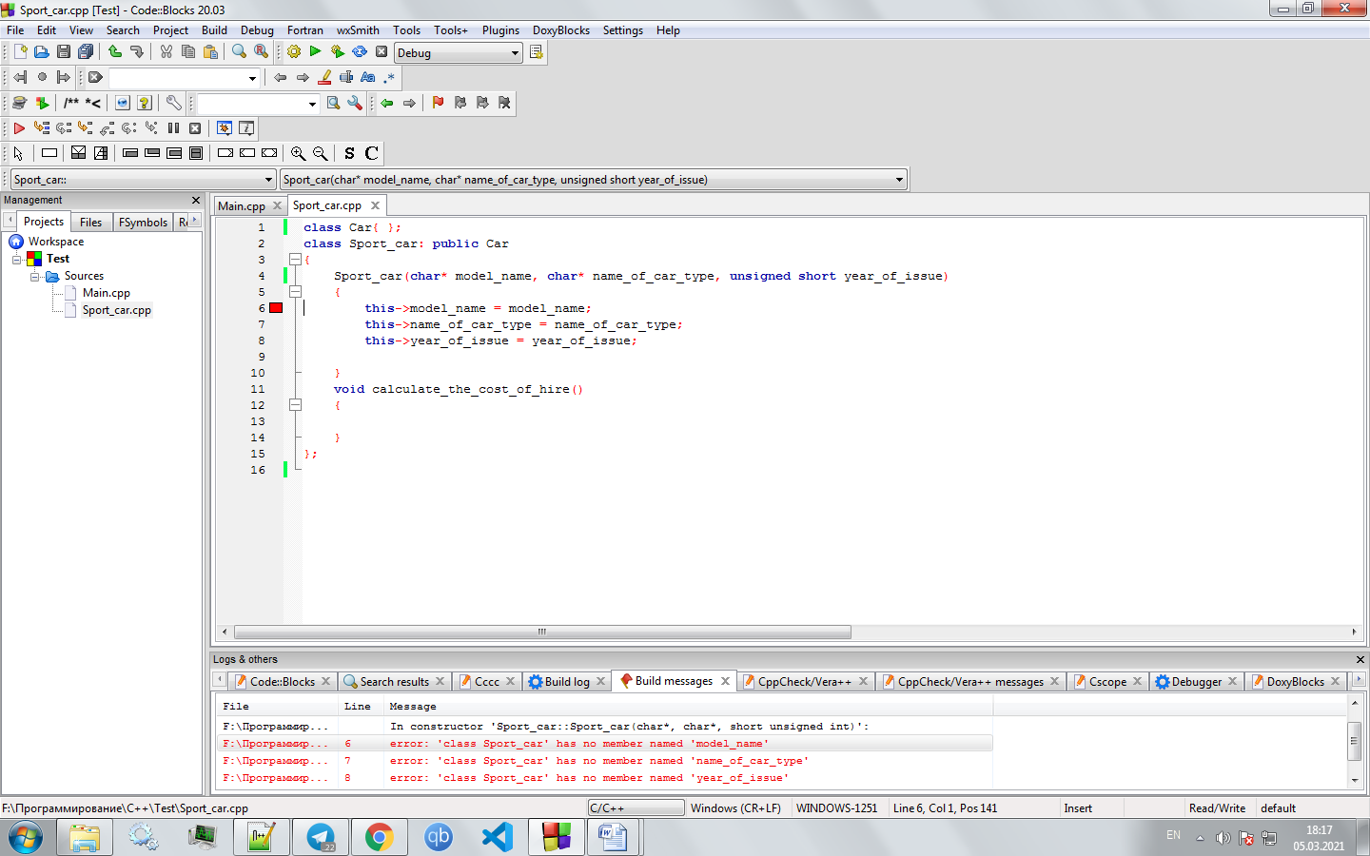Toggle the Aa match case option
The height and width of the screenshot is (856, 1370).
[368, 78]
